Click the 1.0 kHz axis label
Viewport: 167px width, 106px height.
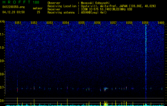(x=2, y=48)
